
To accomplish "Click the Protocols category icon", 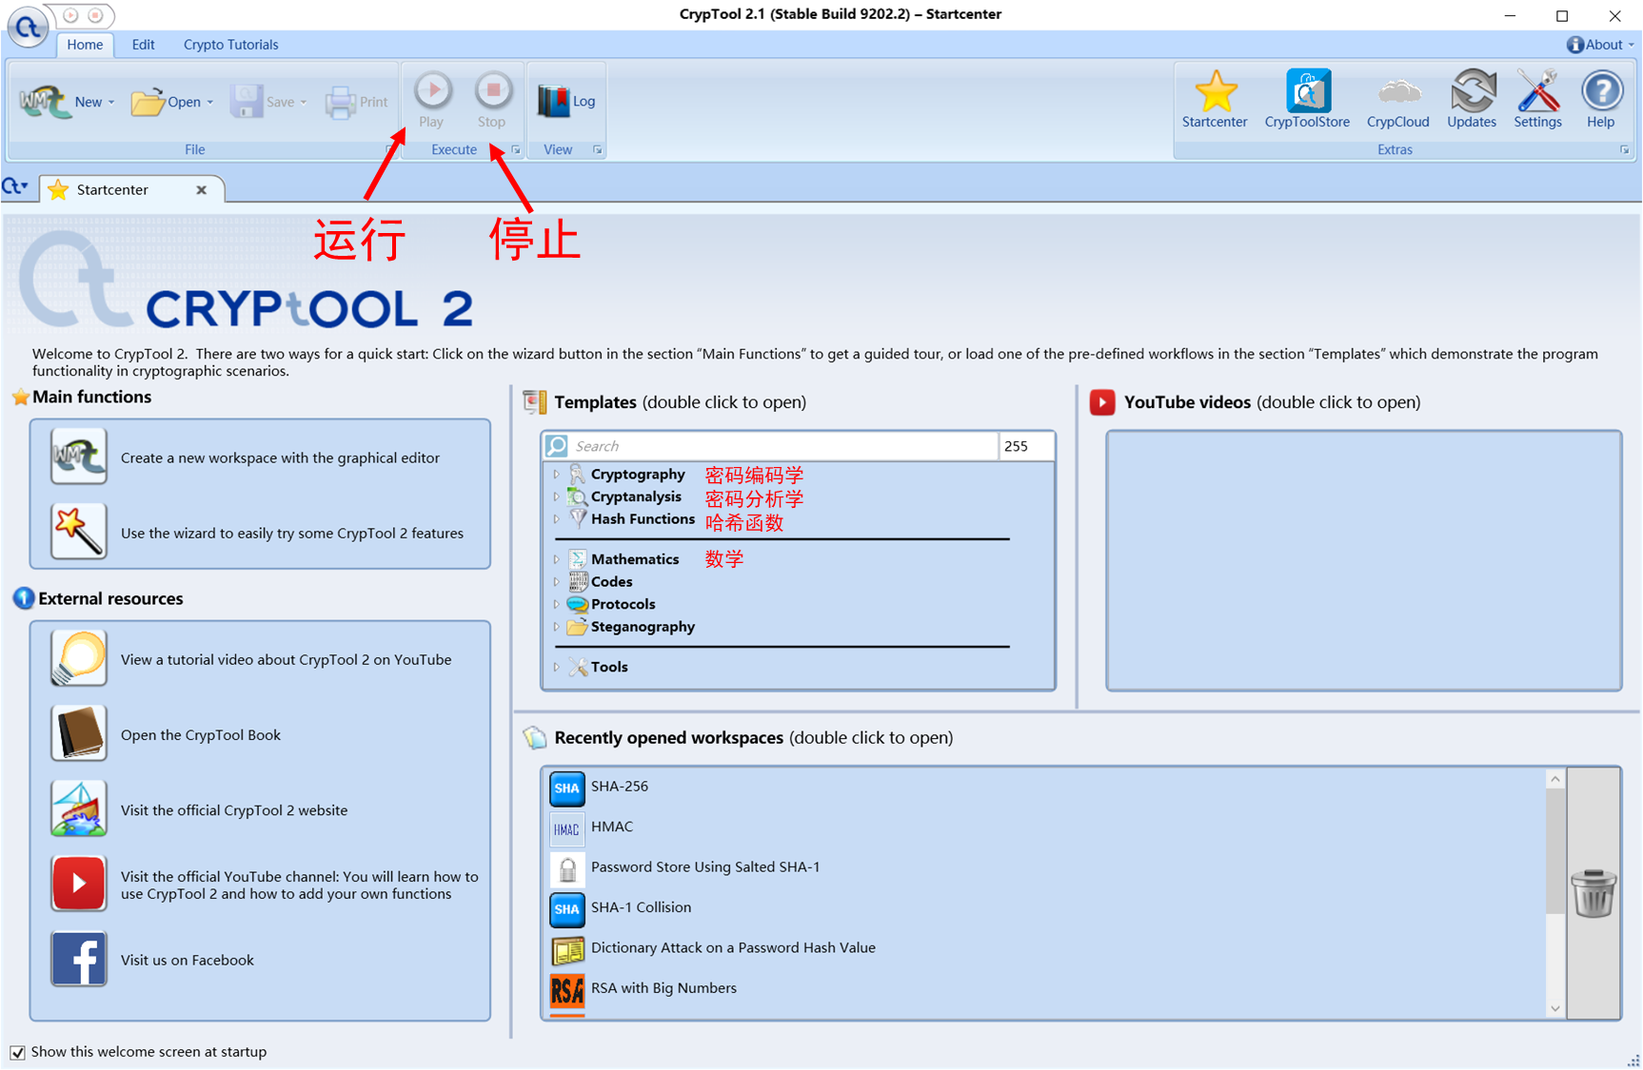I will (577, 604).
